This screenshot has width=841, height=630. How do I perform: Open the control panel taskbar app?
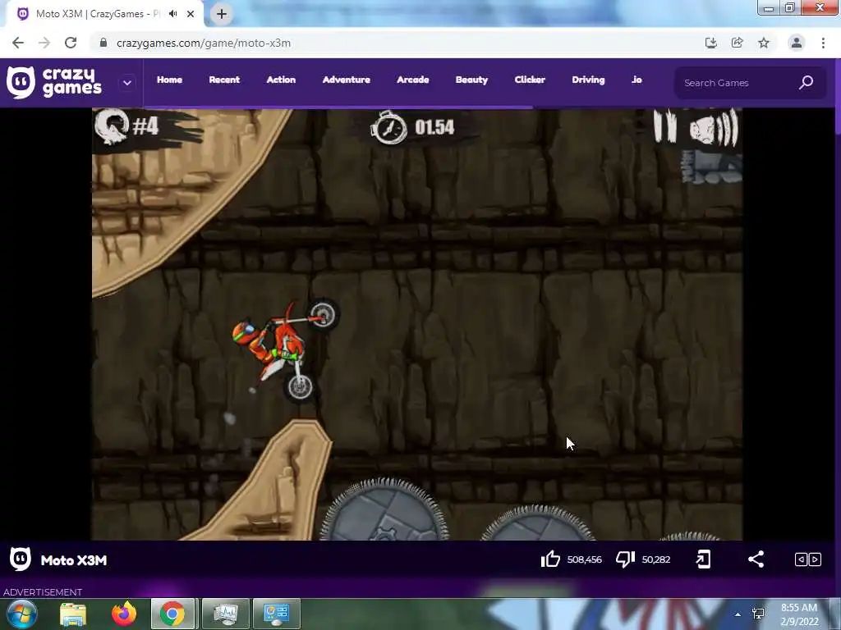(x=277, y=614)
